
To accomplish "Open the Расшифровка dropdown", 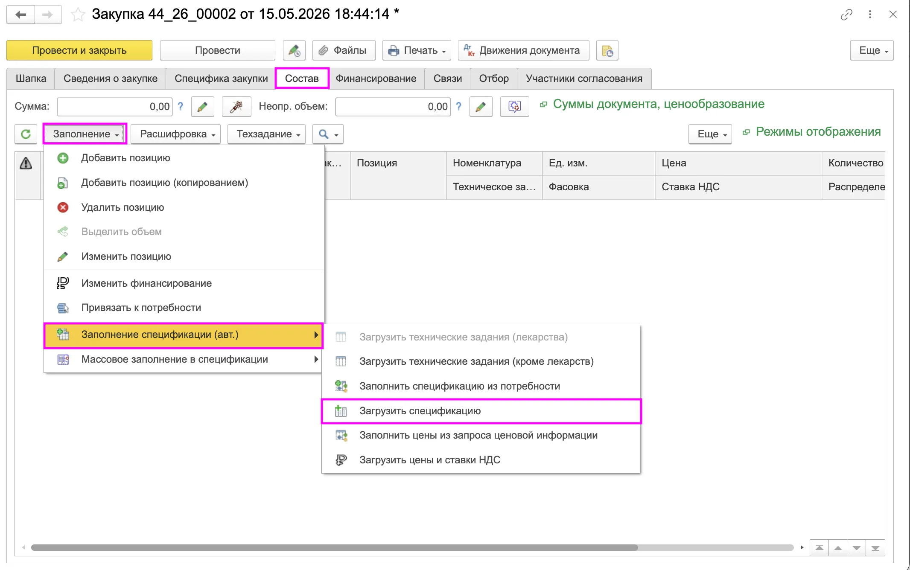I will (176, 134).
